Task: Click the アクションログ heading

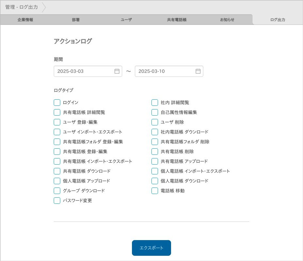Action: pos(73,41)
